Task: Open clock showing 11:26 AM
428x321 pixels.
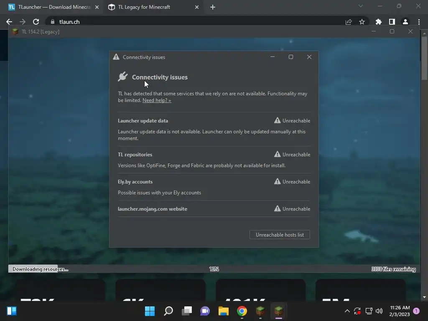Action: pos(400,311)
